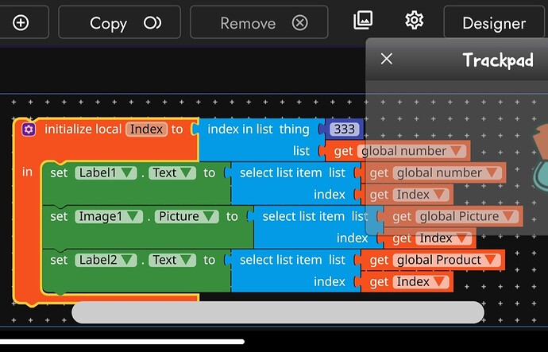
Task: Click the horizontal workspace scrollbar
Action: pyautogui.click(x=278, y=312)
